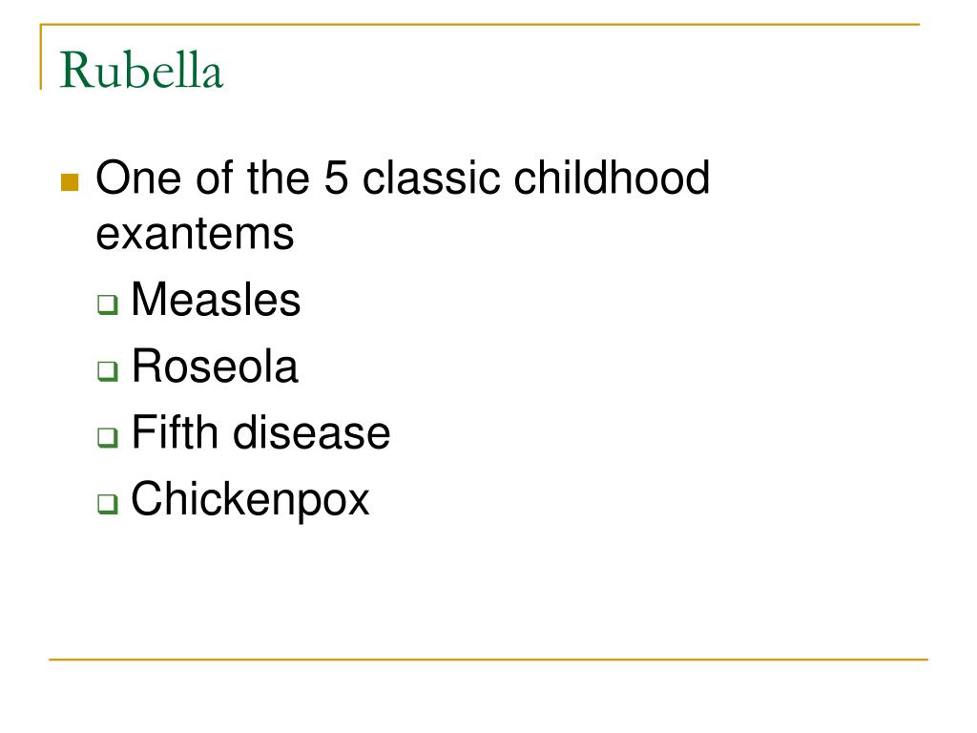
Task: Click the gold horizontal line at slide bottom
Action: 488,659
